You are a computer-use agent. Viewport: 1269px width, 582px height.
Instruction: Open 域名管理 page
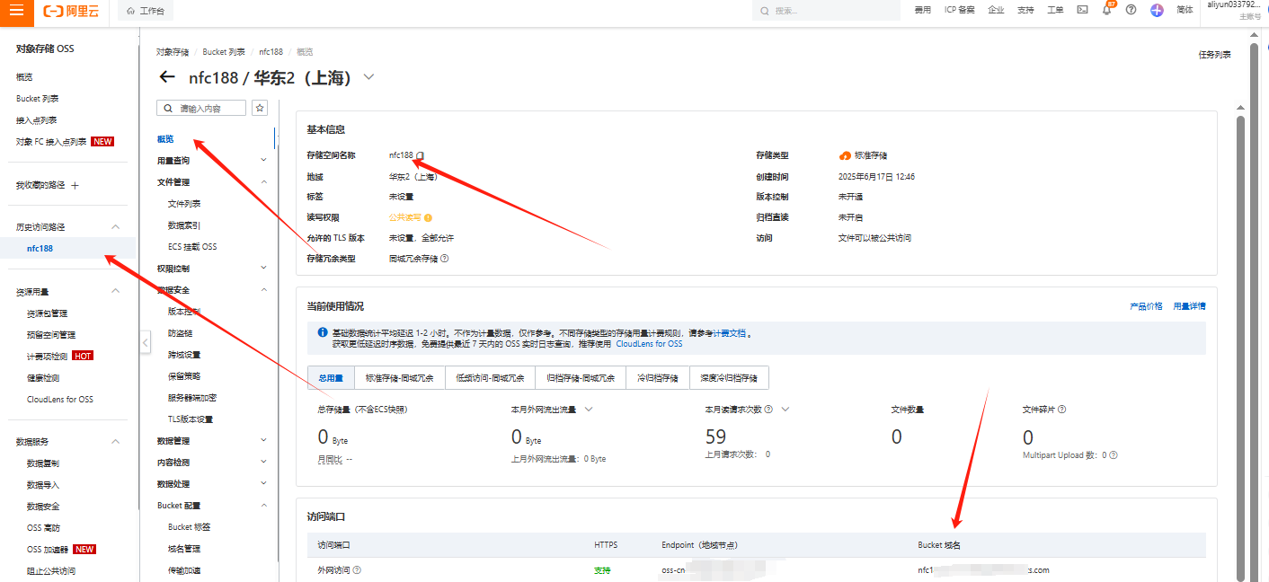184,549
